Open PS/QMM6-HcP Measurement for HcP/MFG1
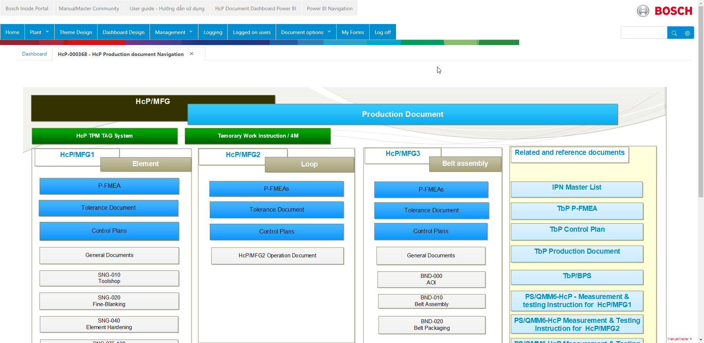 coord(577,301)
